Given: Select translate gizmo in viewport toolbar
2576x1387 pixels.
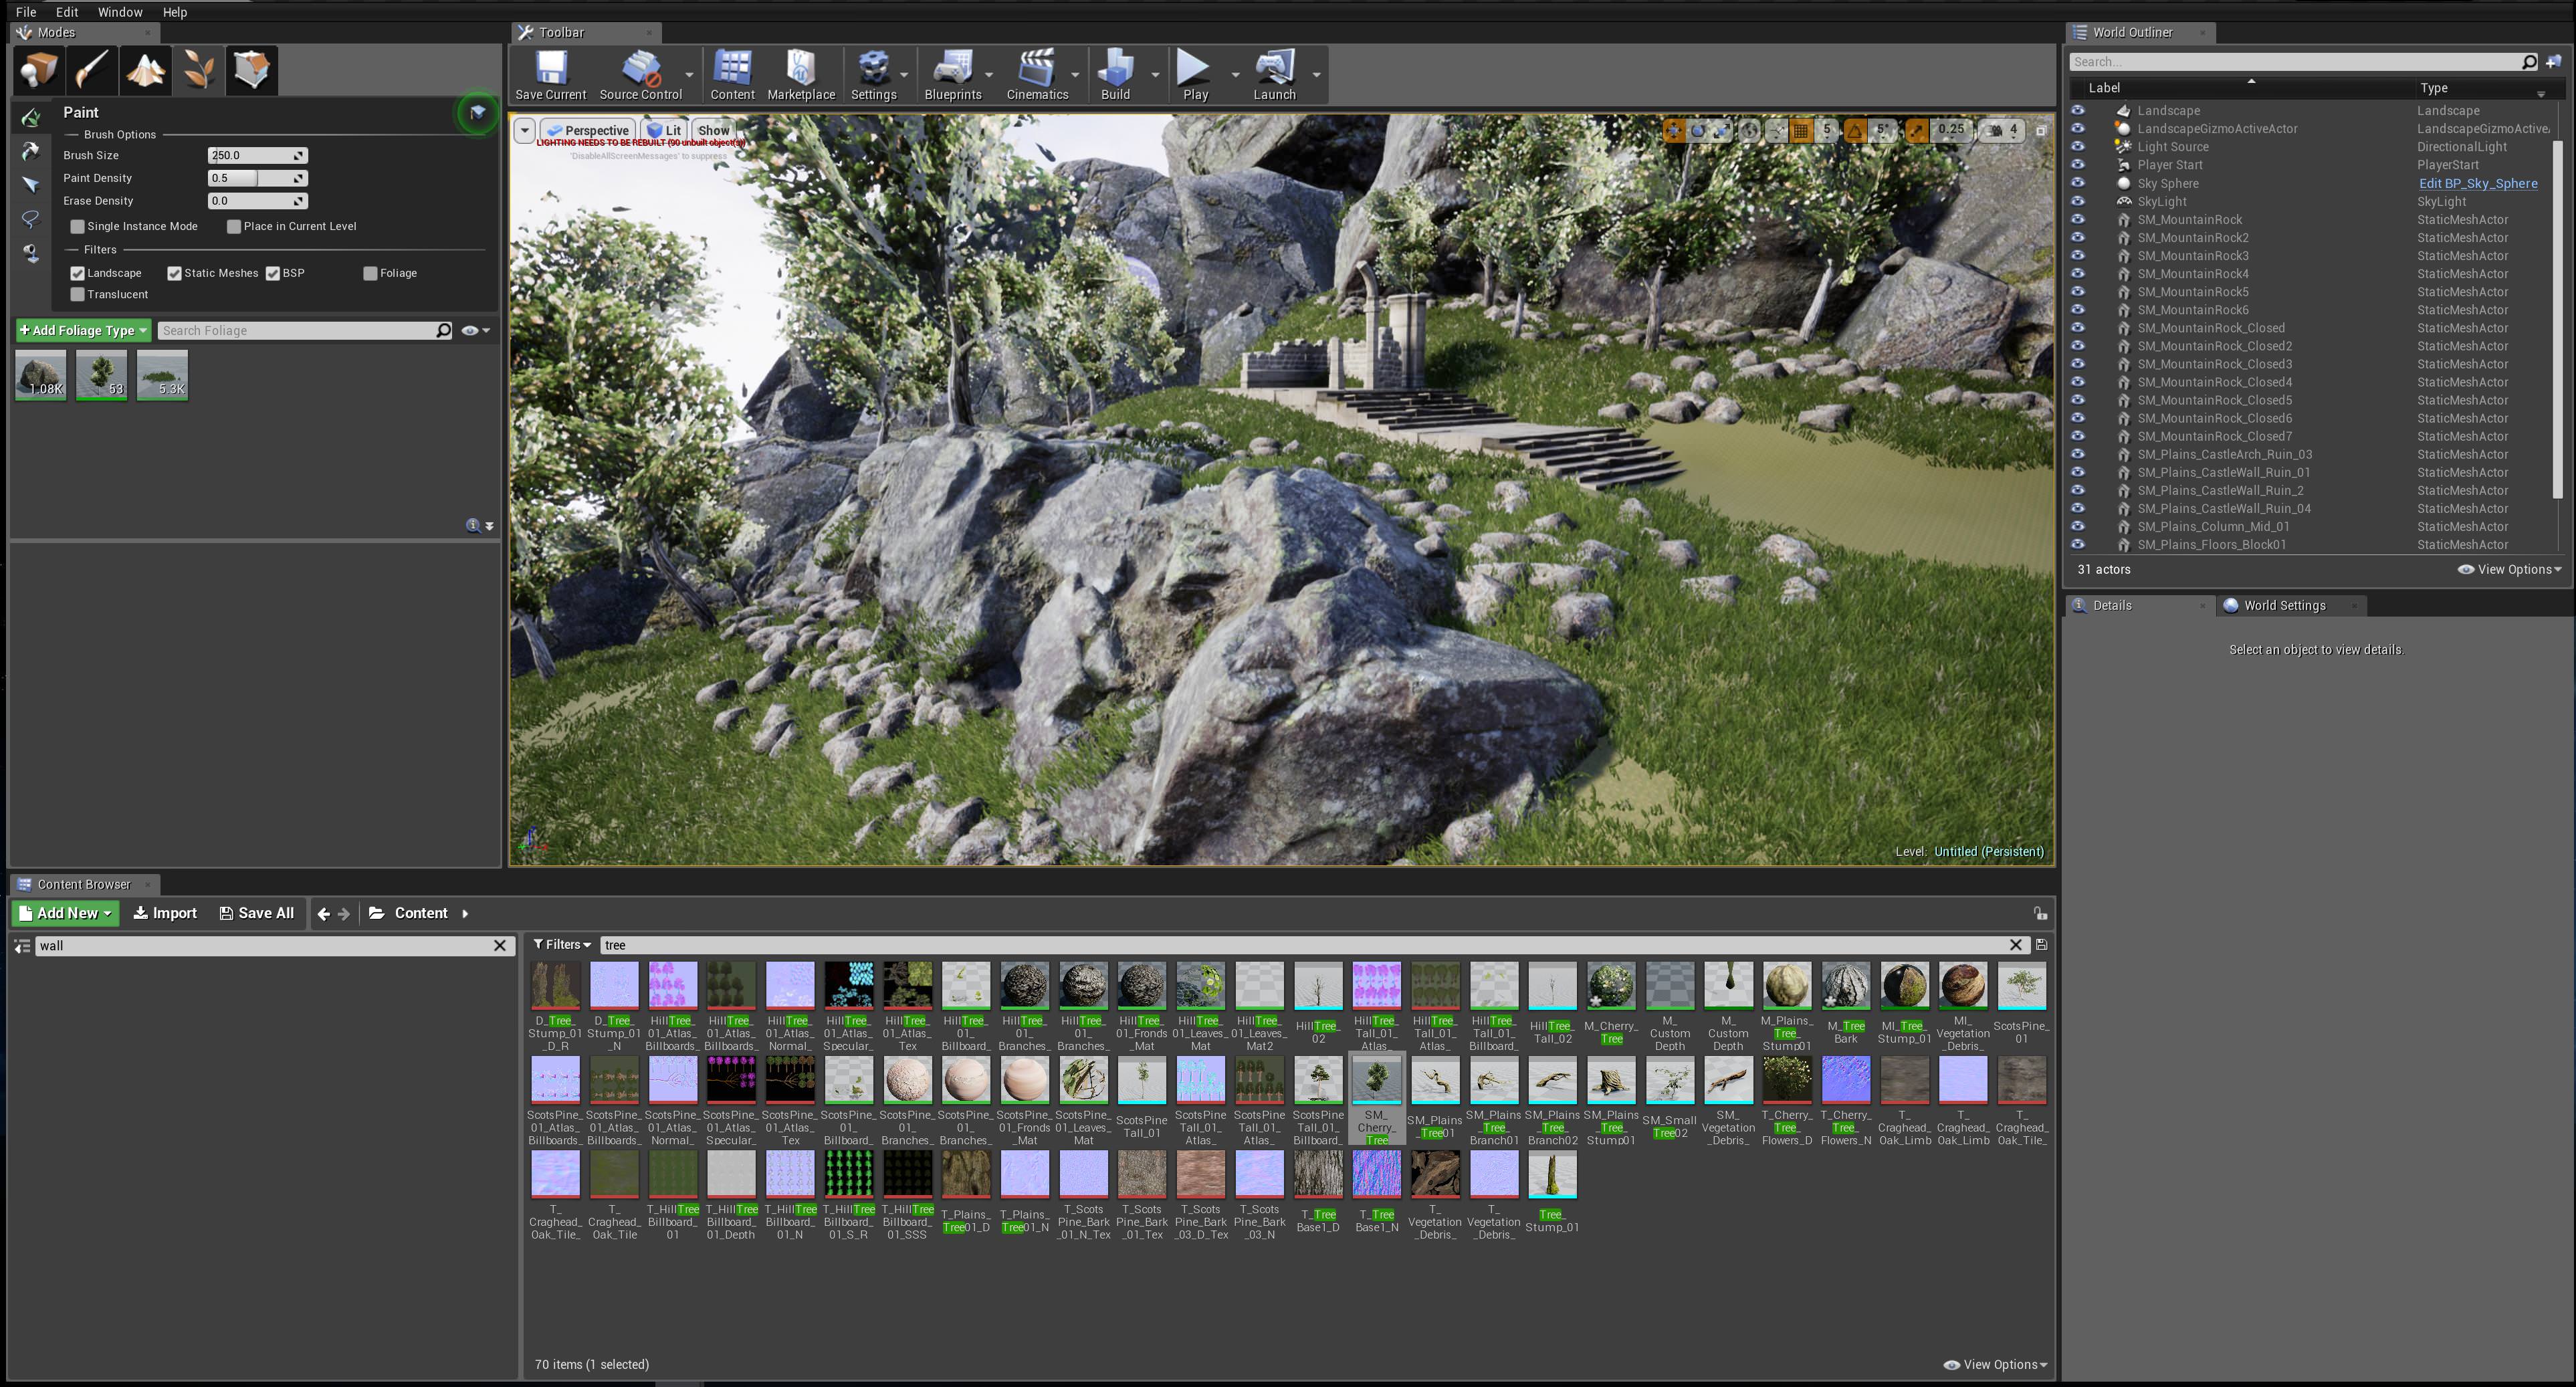Looking at the screenshot, I should (1674, 130).
